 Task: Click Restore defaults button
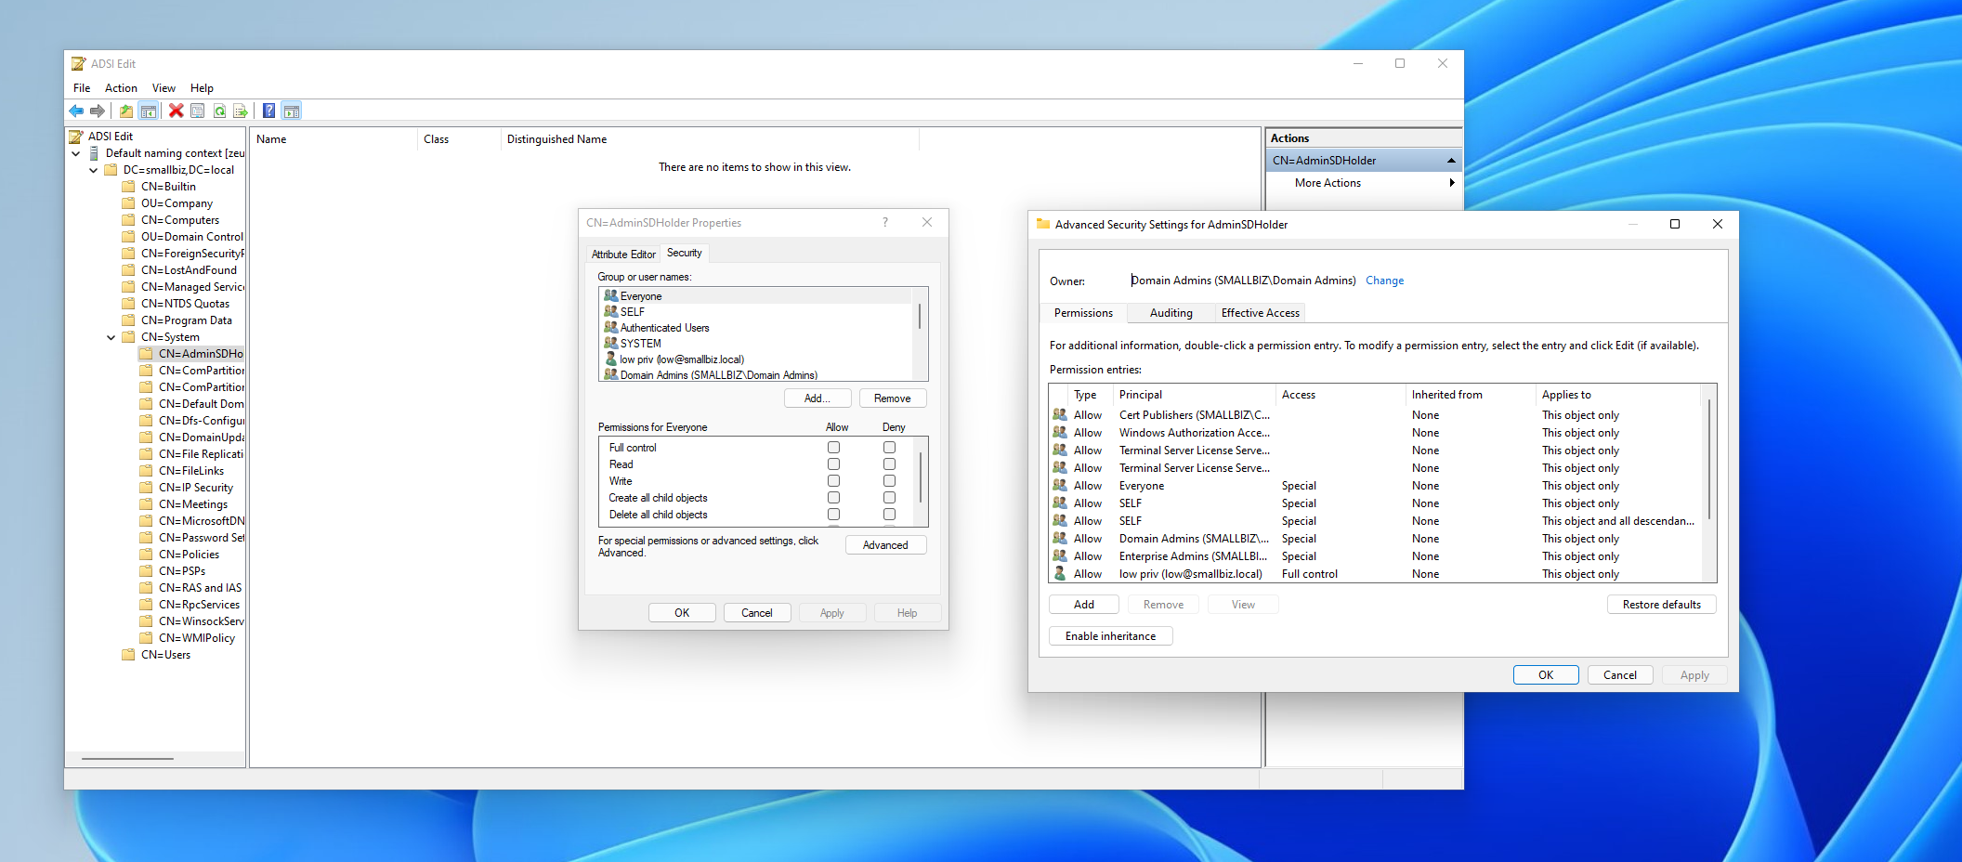pyautogui.click(x=1661, y=605)
